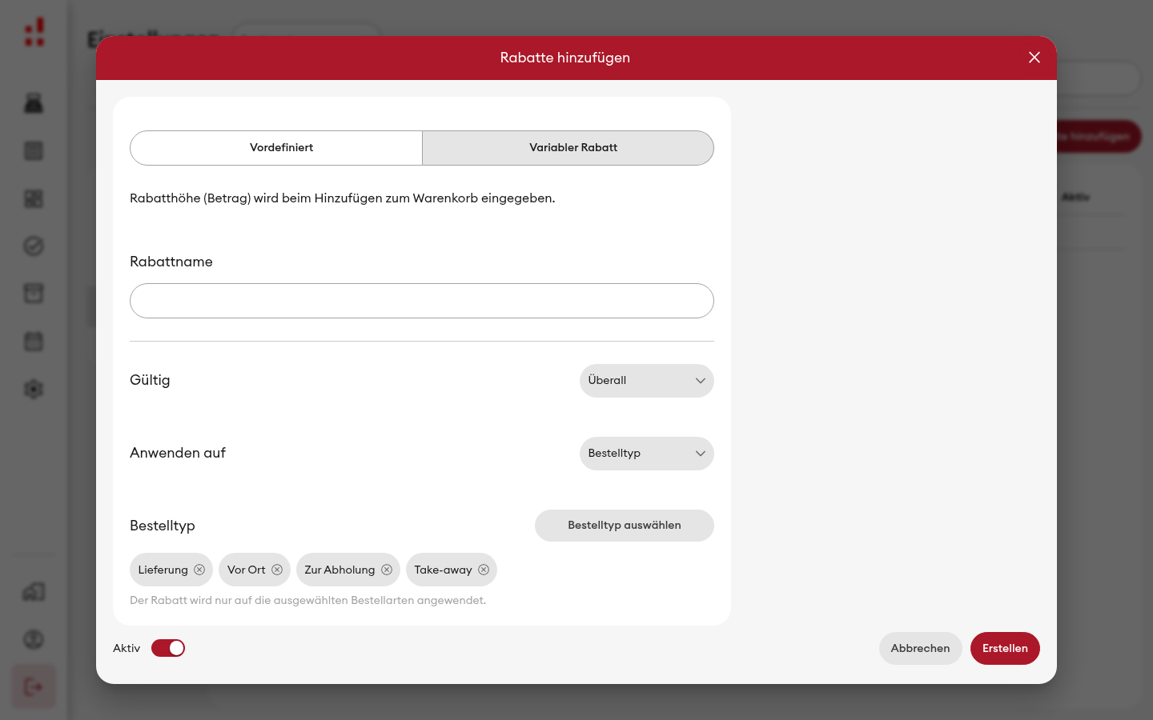Viewport: 1153px width, 720px height.
Task: Focus the Rabattname input field
Action: pos(422,301)
